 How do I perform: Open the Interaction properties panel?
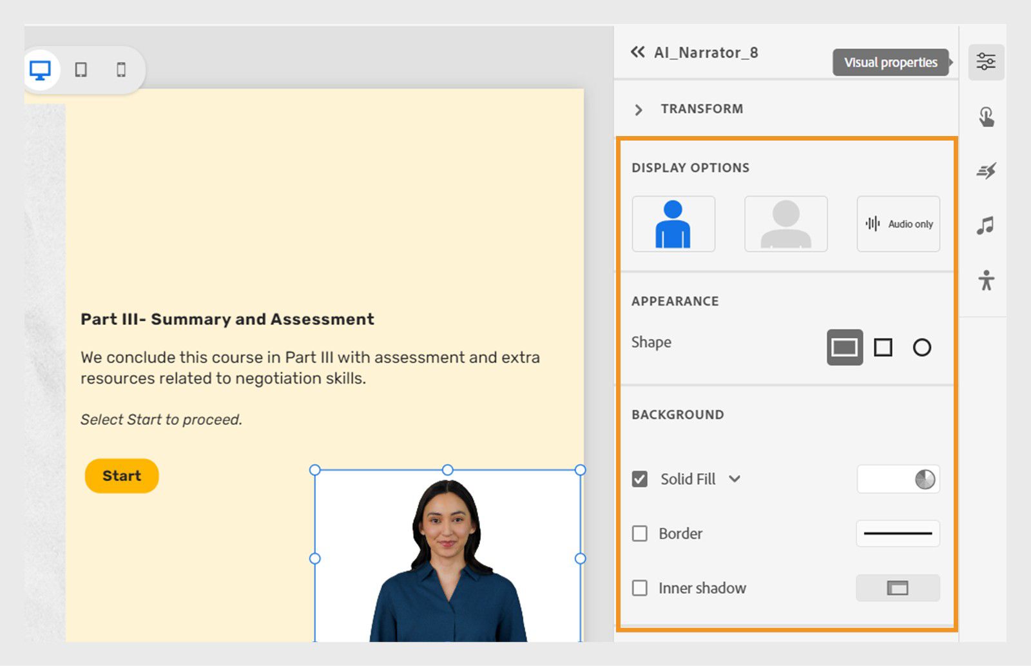coord(985,116)
